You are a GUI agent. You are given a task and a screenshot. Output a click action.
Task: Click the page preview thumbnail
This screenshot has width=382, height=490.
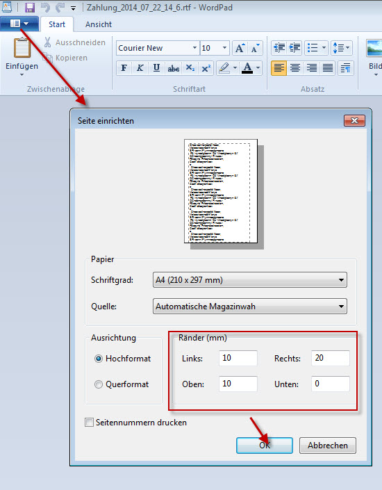(221, 191)
